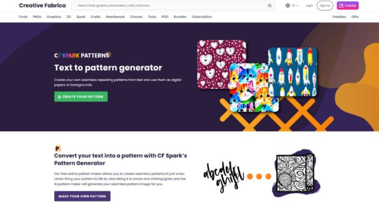This screenshot has height=213, width=379.
Task: Click the search magnifier icon
Action: (269, 6)
